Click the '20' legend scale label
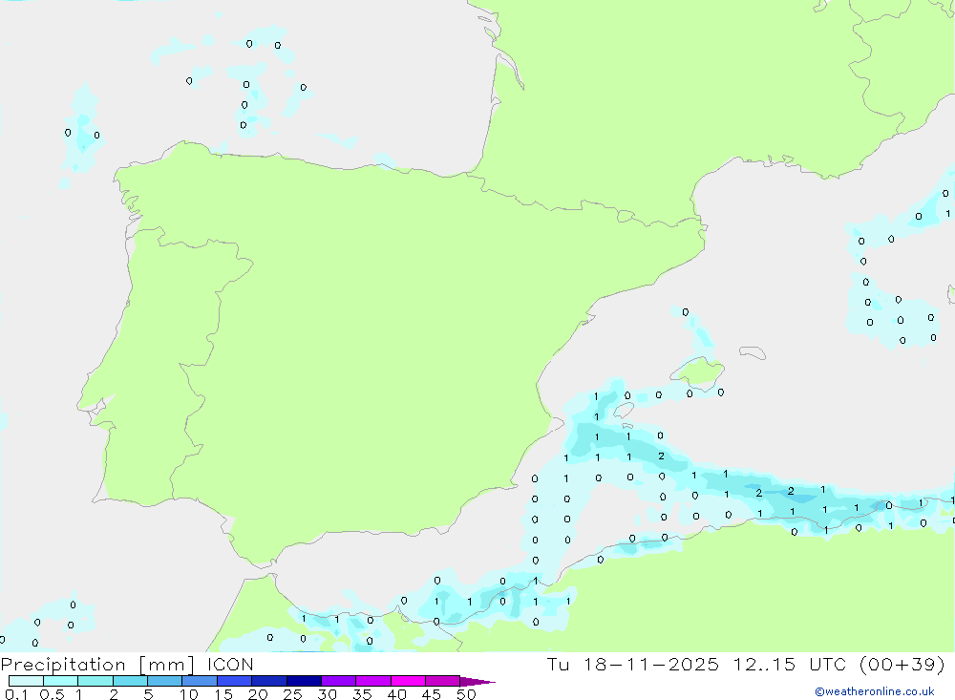This screenshot has height=700, width=955. click(258, 694)
